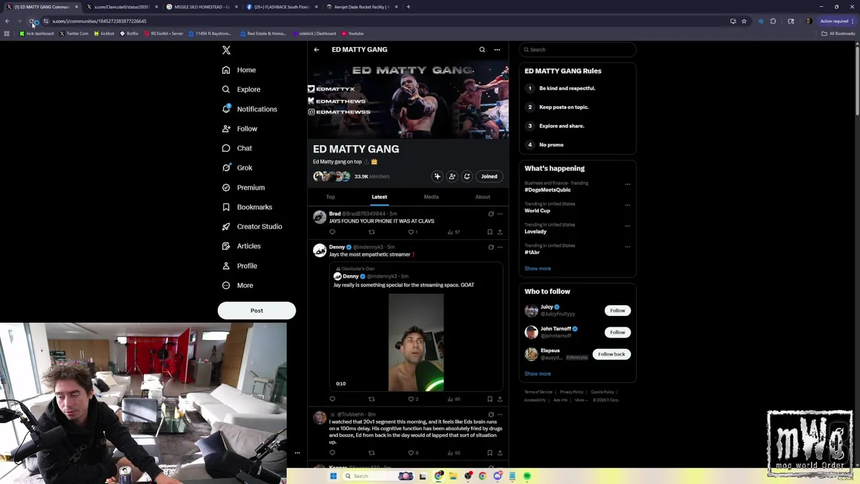Open Profile in the sidebar

tap(240, 266)
